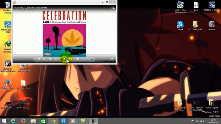Select the Blackout-Tools folder

point(23,84)
